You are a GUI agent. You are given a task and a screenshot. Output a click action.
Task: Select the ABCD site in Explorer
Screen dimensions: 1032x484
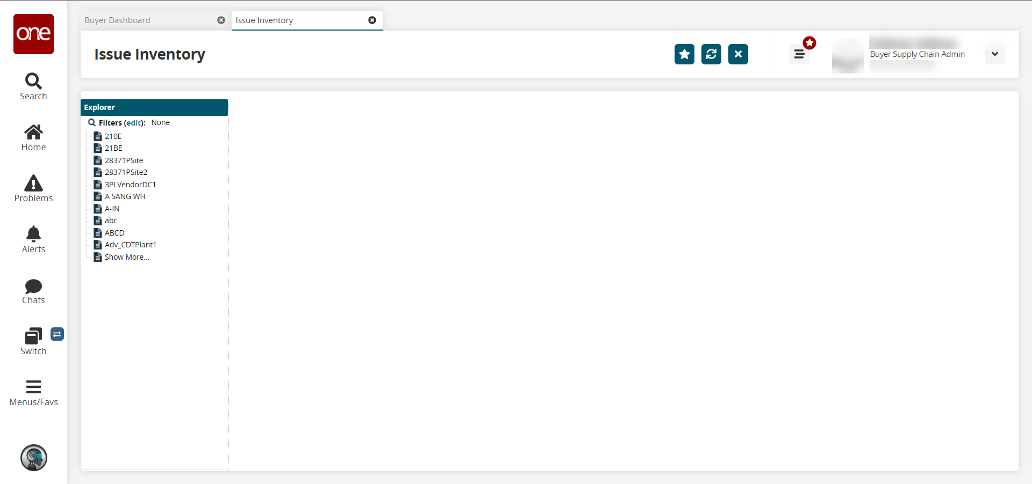(114, 233)
